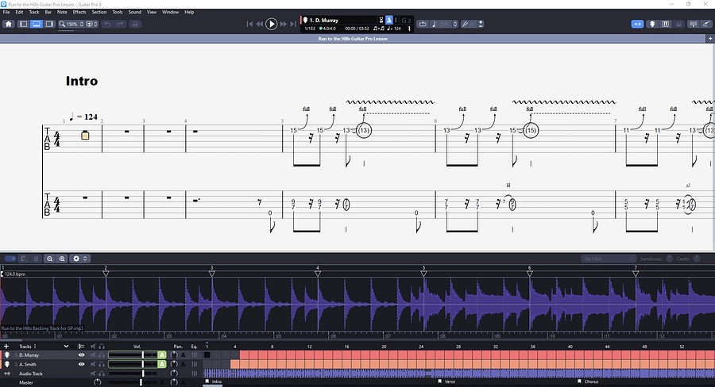Viewport: 715px width, 387px height.
Task: Toggle the multitrack view icon
Action: [81, 347]
